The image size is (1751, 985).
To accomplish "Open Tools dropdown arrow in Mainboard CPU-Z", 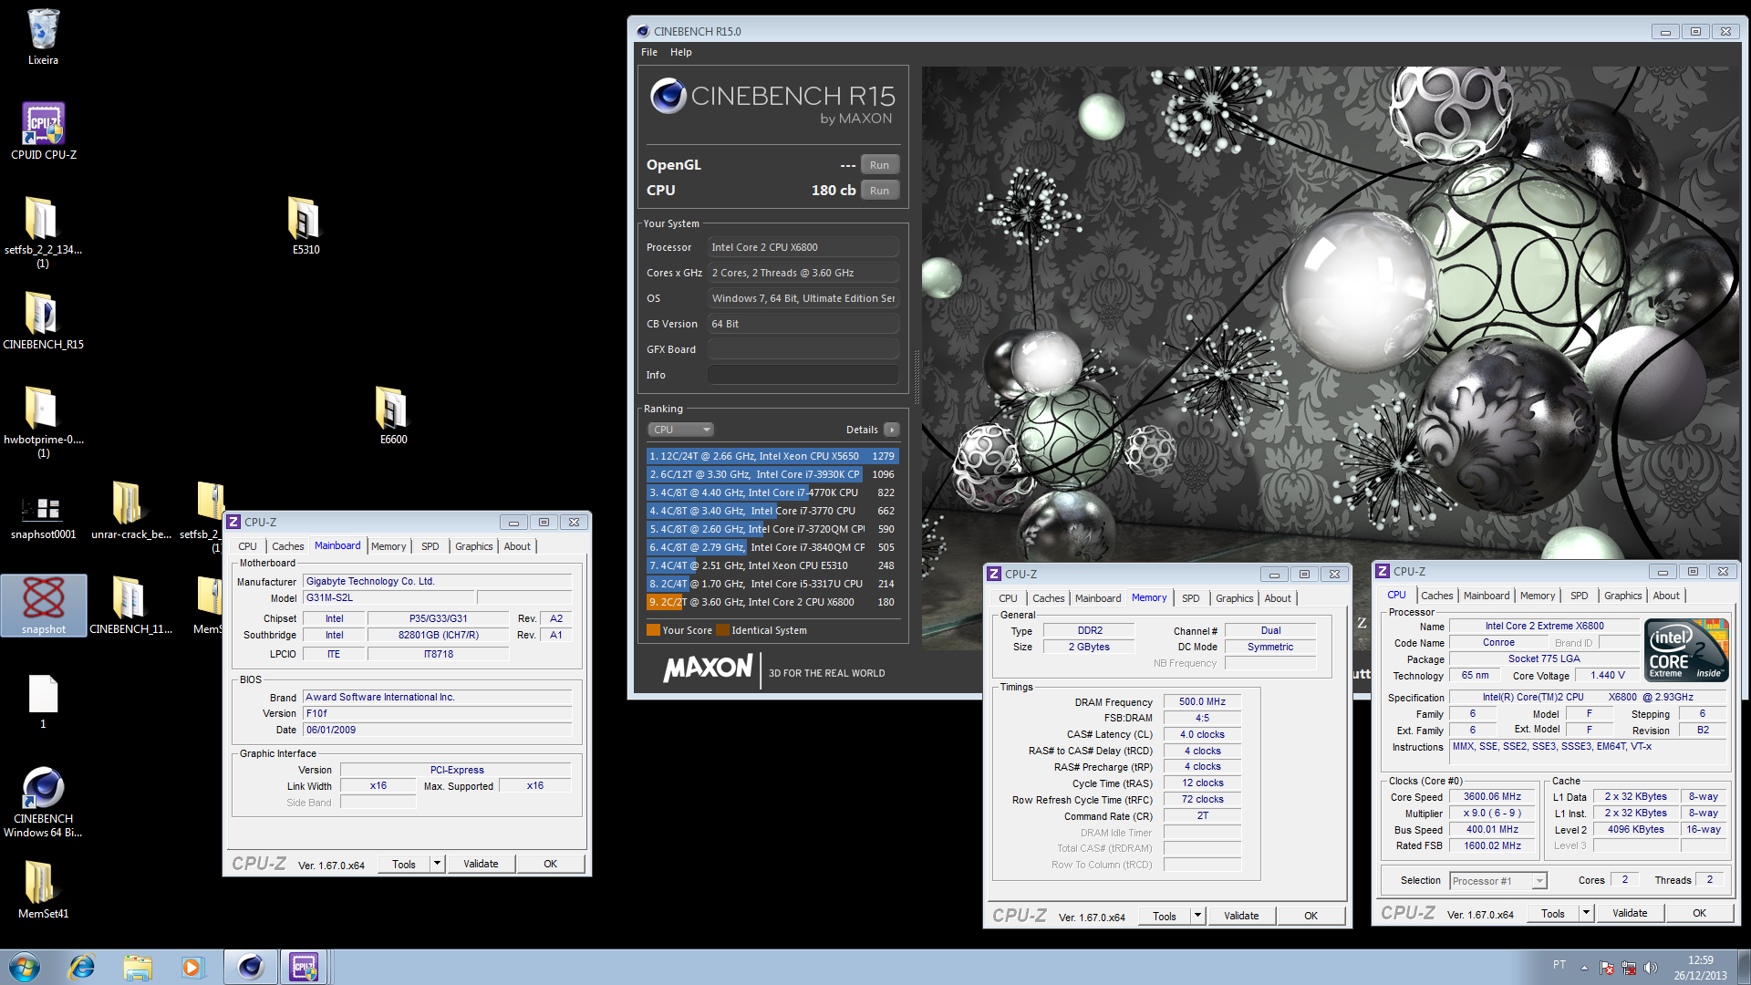I will point(437,864).
